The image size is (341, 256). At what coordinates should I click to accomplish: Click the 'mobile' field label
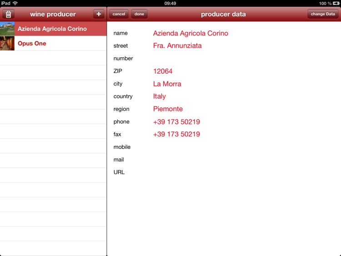coord(122,147)
